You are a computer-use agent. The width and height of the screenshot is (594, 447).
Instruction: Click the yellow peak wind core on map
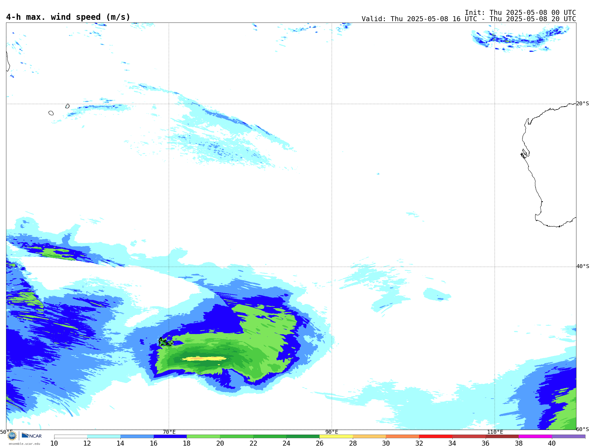coord(204,358)
